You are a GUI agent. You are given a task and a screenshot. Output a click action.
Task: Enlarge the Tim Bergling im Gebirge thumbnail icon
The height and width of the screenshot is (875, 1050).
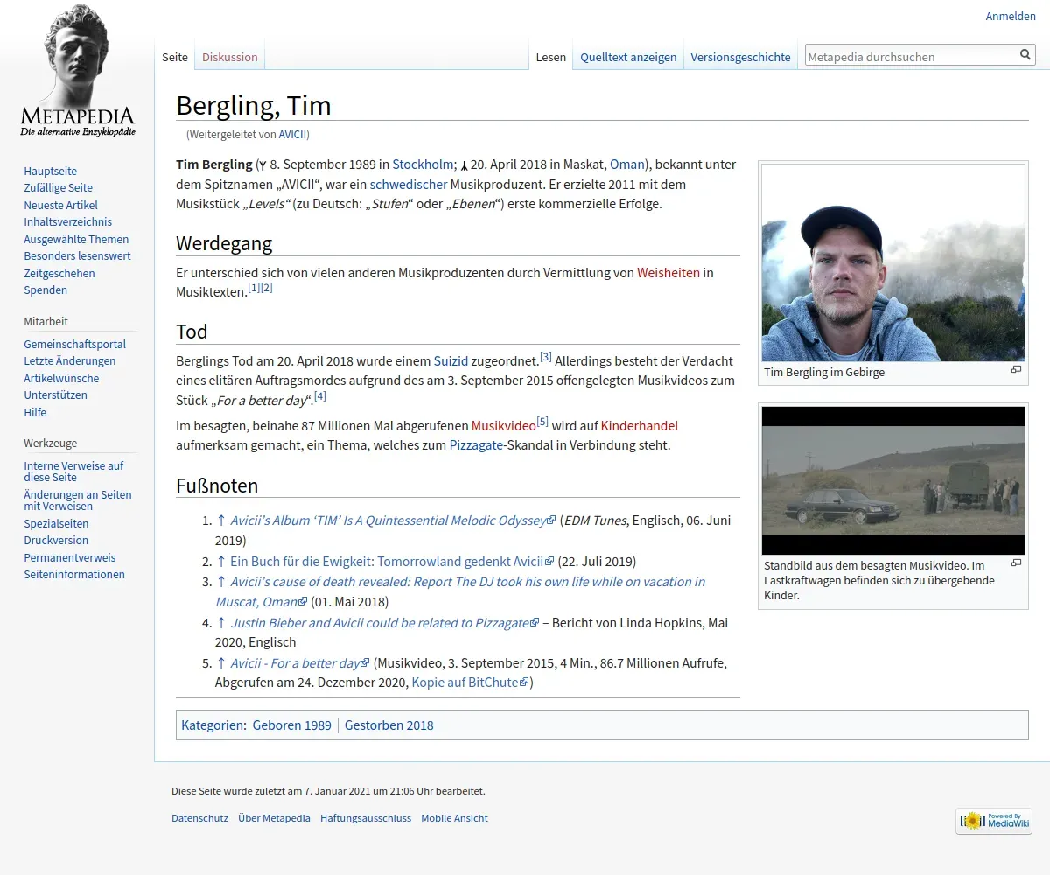tap(1016, 370)
